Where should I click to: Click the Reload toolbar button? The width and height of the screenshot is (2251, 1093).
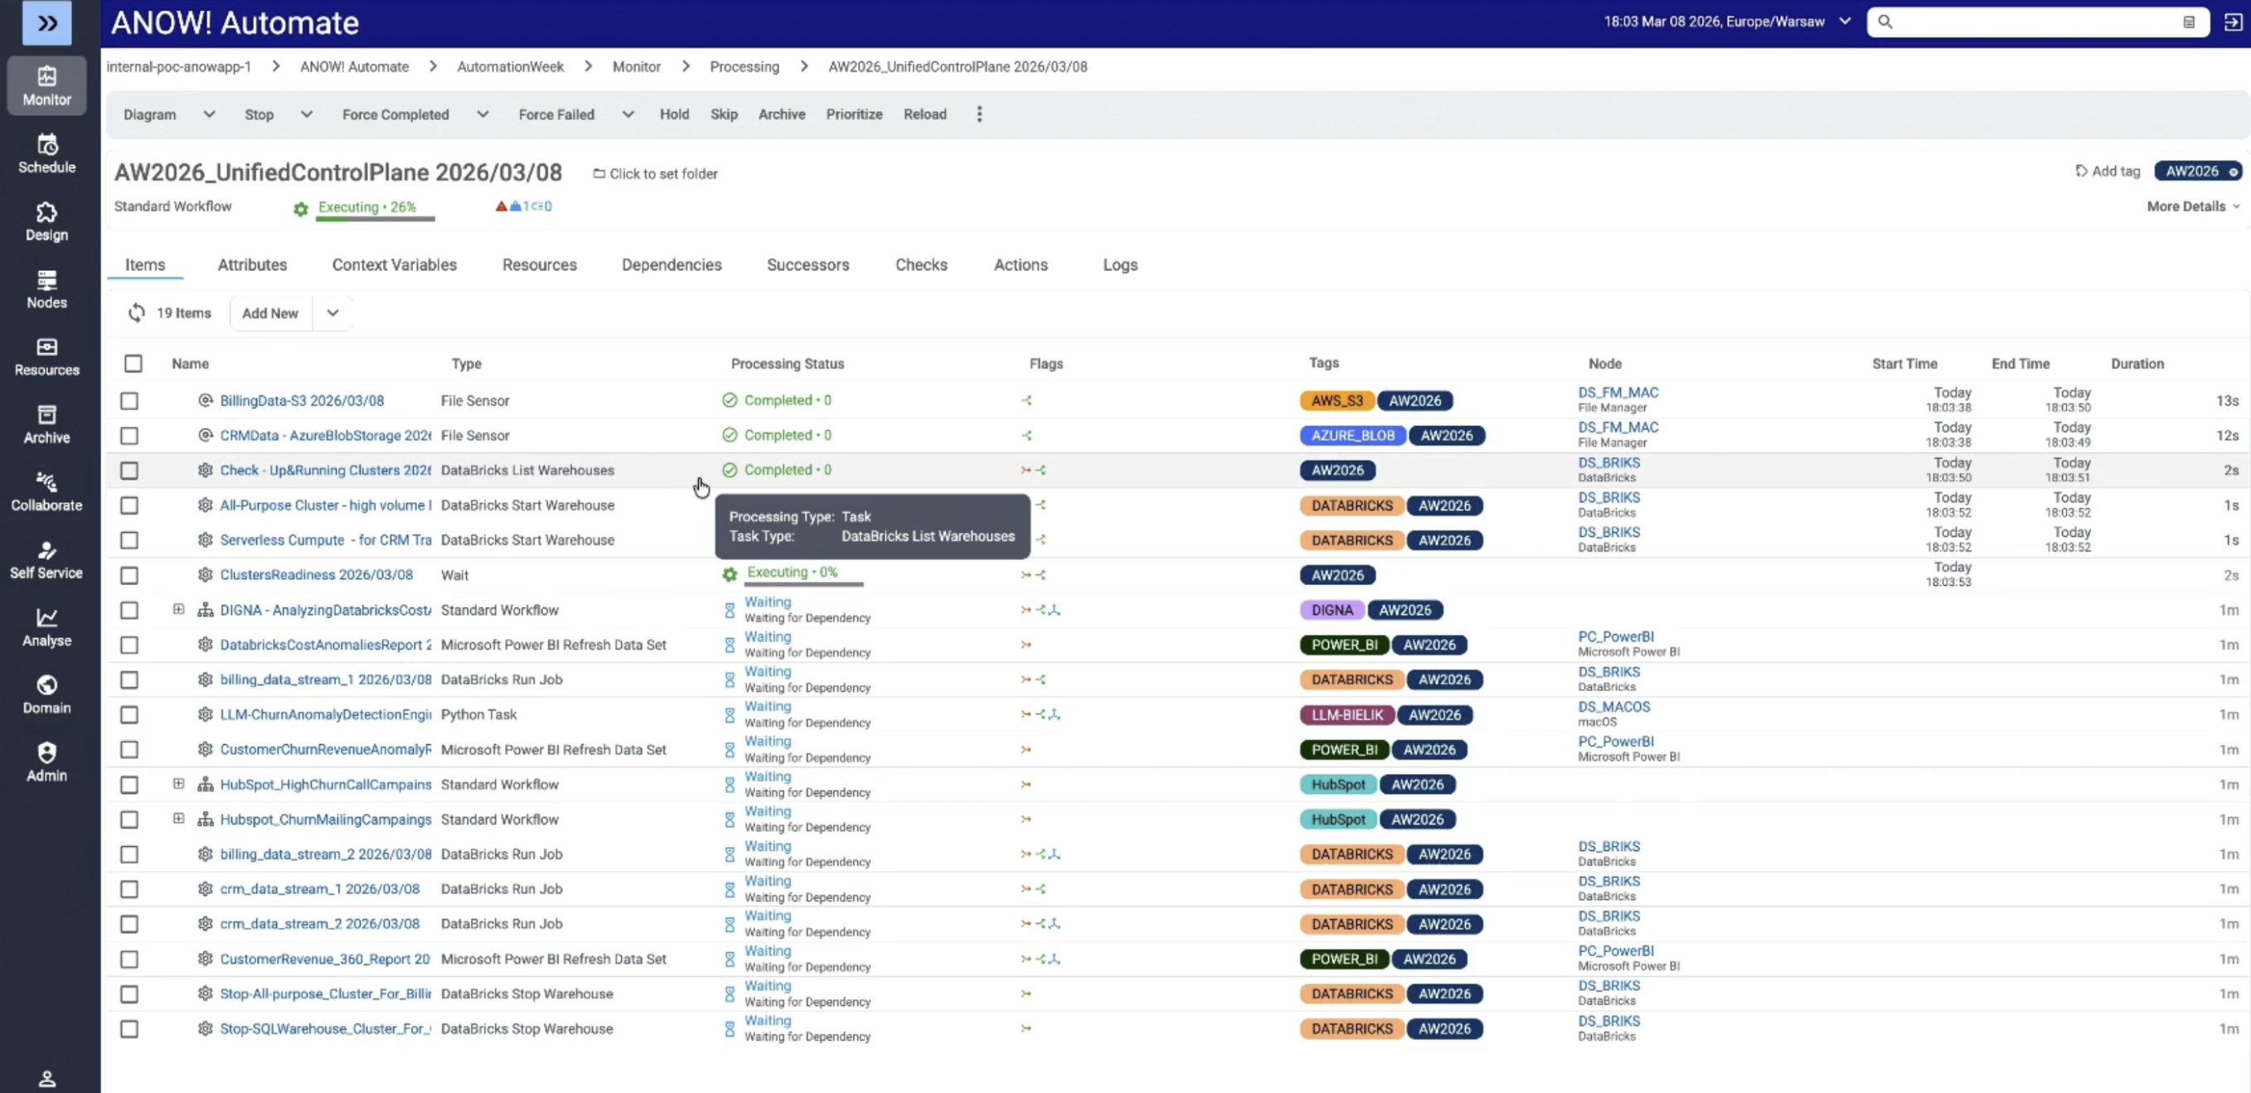pos(924,114)
